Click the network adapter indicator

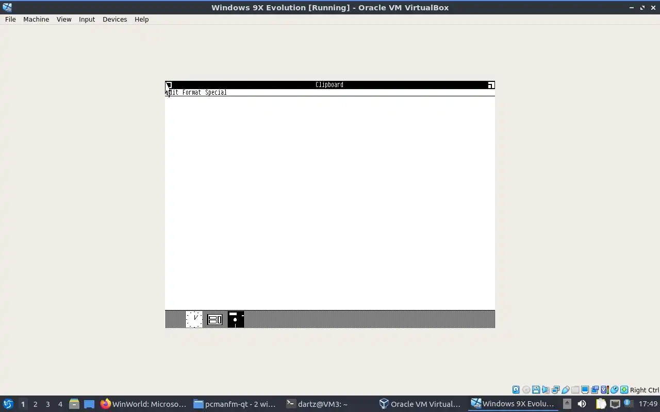[x=555, y=390]
